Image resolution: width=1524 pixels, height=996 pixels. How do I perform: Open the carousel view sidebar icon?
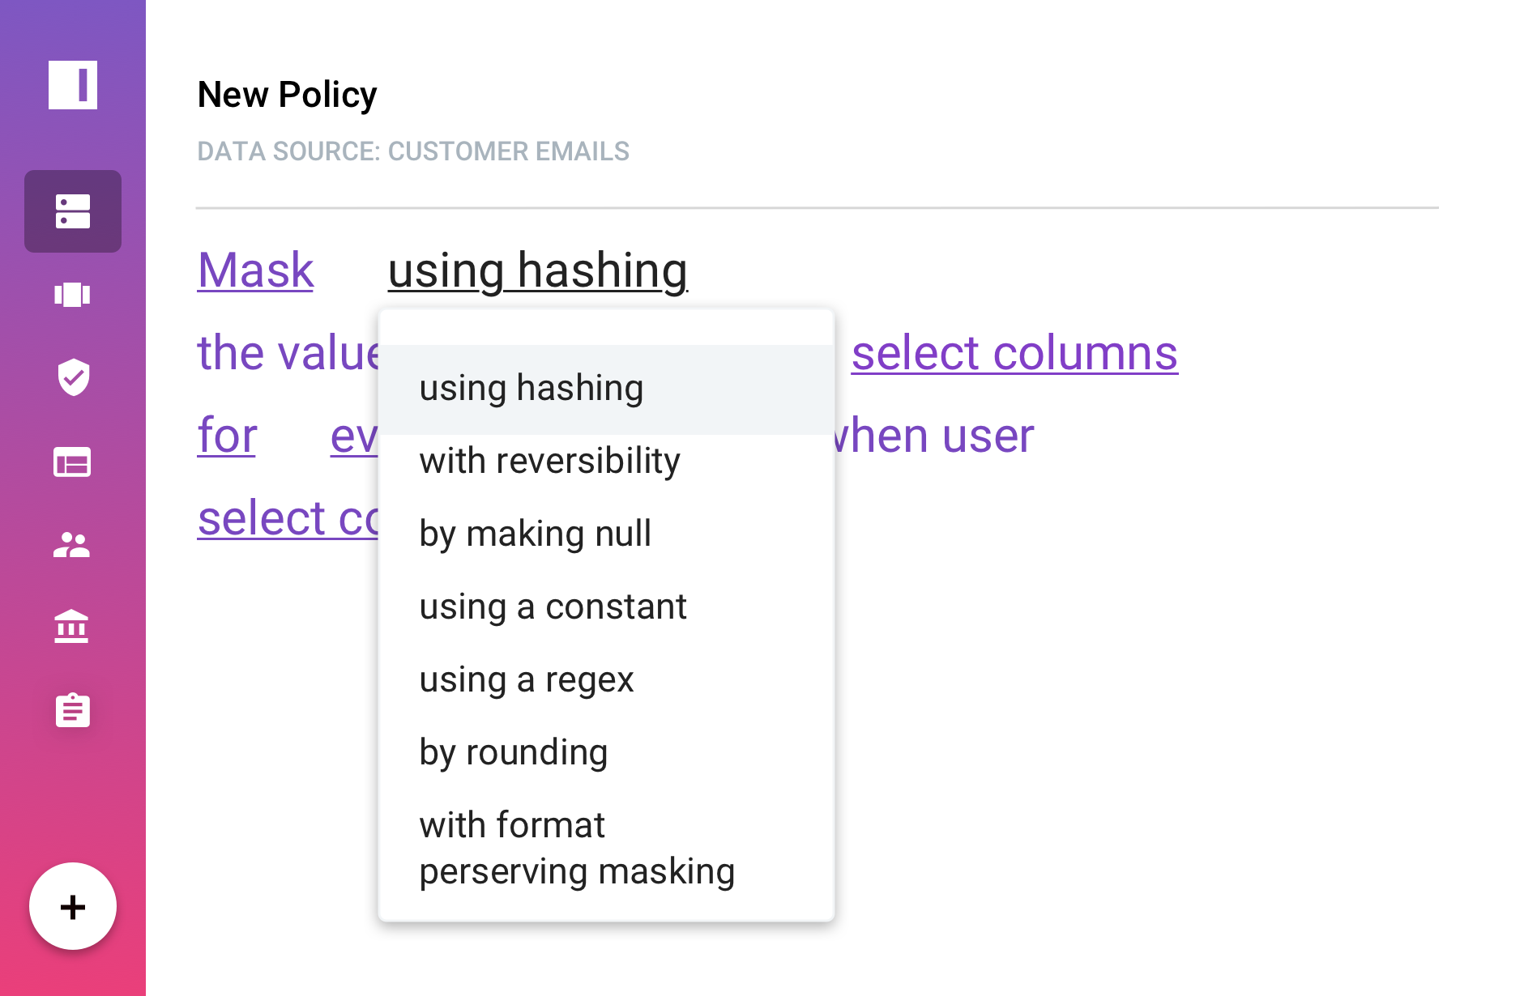[73, 295]
